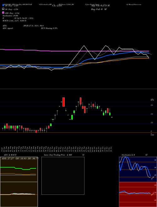Click the 'Avg Vol: 0.273 M' label

point(100,6)
